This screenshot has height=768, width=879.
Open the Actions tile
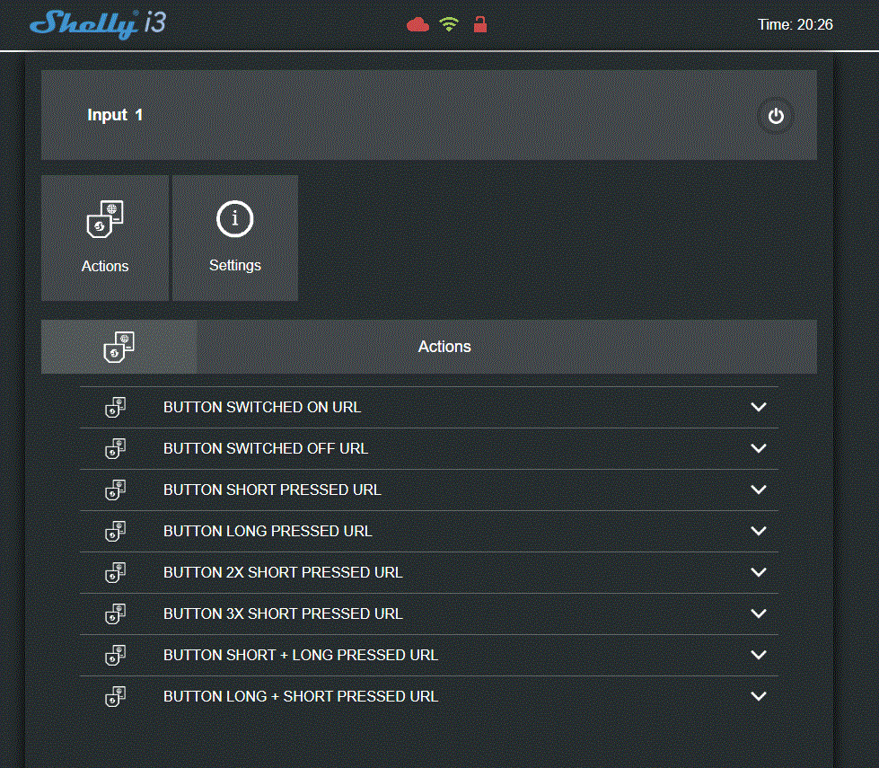pyautogui.click(x=105, y=237)
